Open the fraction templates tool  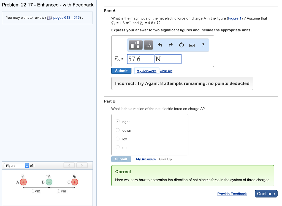coord(136,45)
